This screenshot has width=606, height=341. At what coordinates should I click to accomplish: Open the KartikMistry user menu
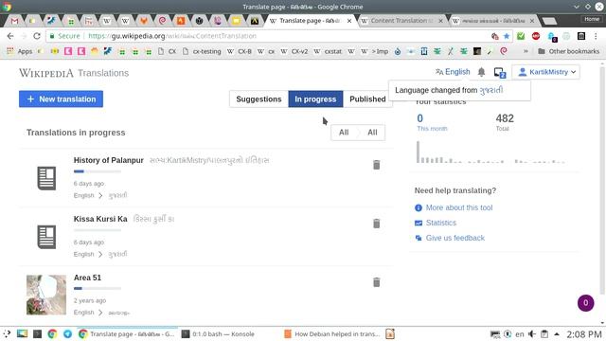[x=545, y=72]
